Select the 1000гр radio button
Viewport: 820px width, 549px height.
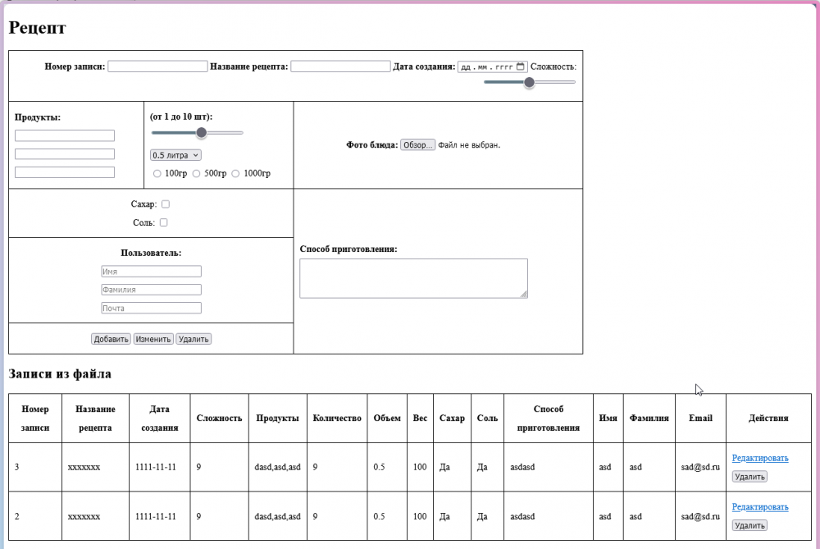click(x=235, y=173)
